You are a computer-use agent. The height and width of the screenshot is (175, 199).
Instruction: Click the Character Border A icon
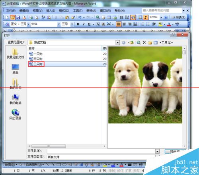(x=98, y=24)
